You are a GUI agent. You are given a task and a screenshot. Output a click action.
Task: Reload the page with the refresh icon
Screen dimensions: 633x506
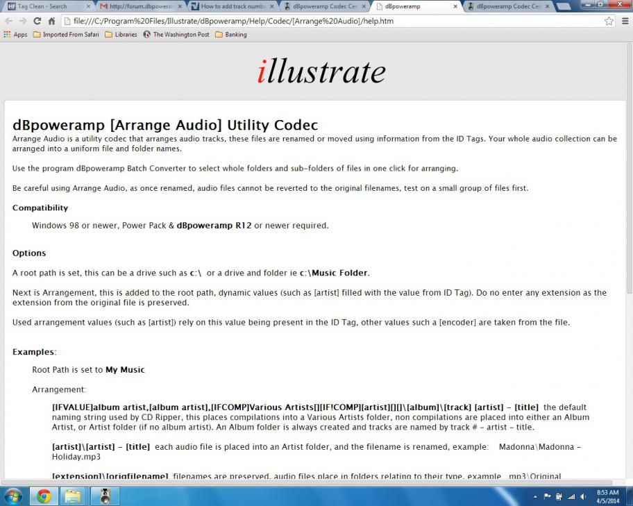point(37,21)
